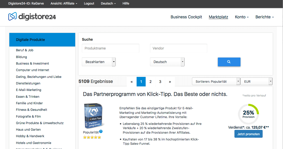Screen dimensions: 283x149
Task: Select category Dating, Beziehungen und Liebe
Action: [39, 77]
